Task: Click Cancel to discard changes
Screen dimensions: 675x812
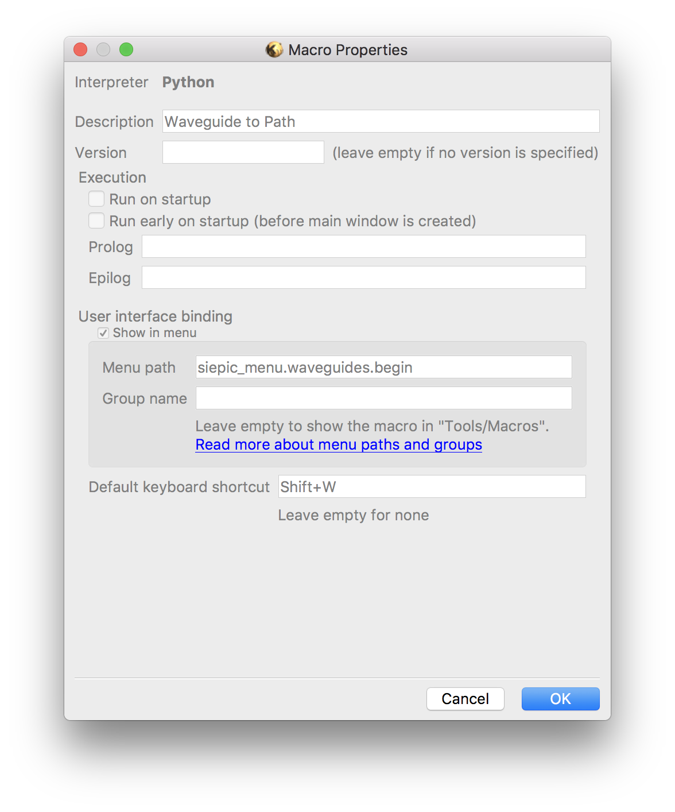Action: pos(465,699)
